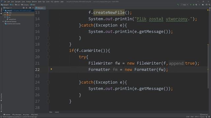Screen dimensions: 211x118
Task: Hide the Project panel with minus icon
Action: coord(33,8)
